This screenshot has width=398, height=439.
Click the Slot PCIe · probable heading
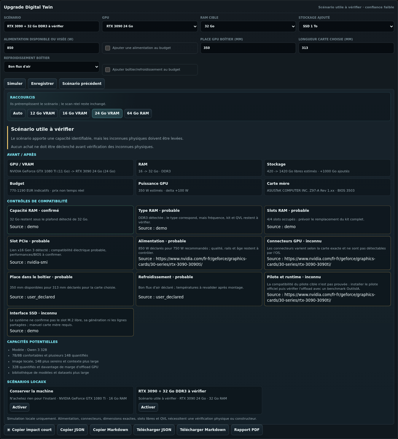coord(30,241)
